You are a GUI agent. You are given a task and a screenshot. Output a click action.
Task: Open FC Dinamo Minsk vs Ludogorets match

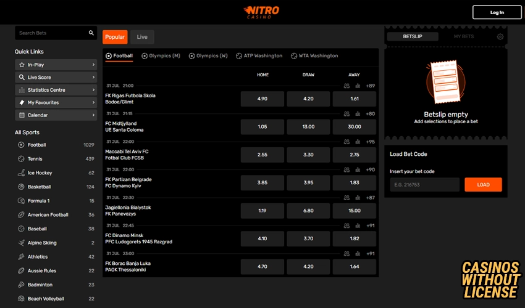click(x=138, y=238)
